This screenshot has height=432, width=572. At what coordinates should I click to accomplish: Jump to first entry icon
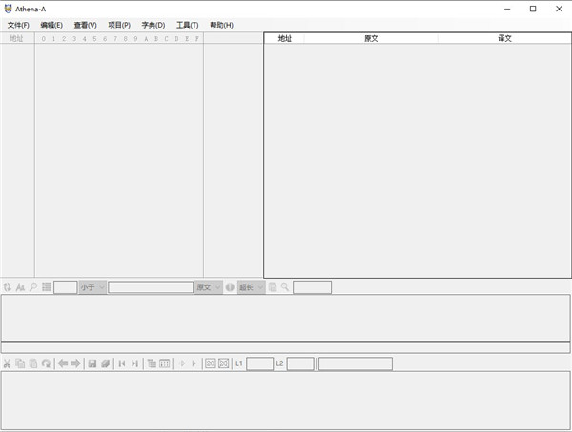[122, 363]
